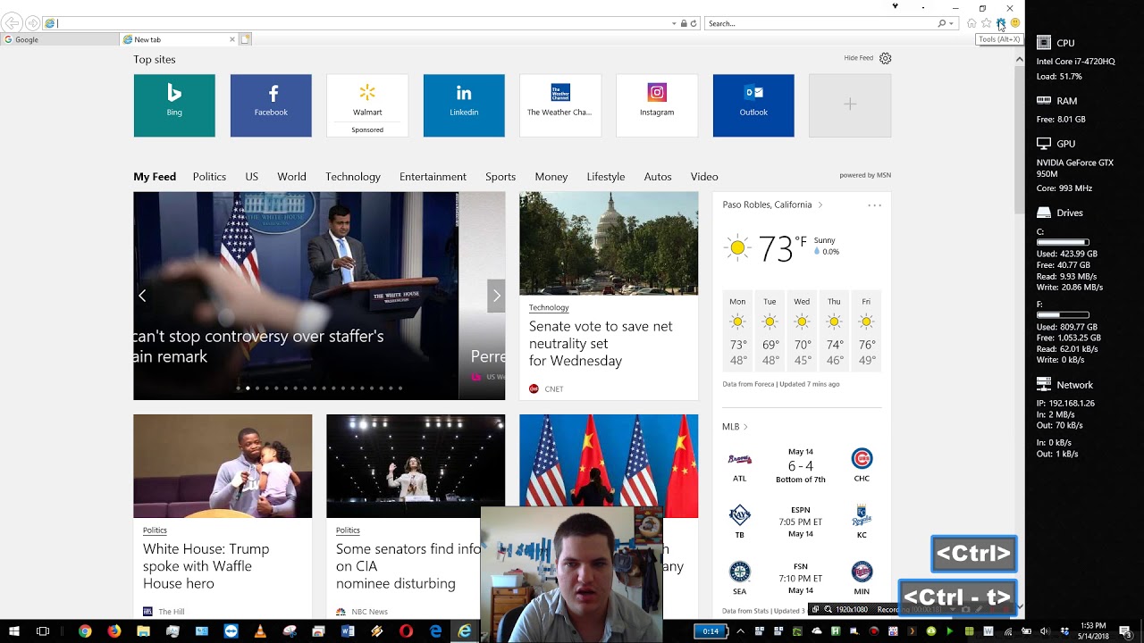Open US-China flags story thumbnail

609,466
